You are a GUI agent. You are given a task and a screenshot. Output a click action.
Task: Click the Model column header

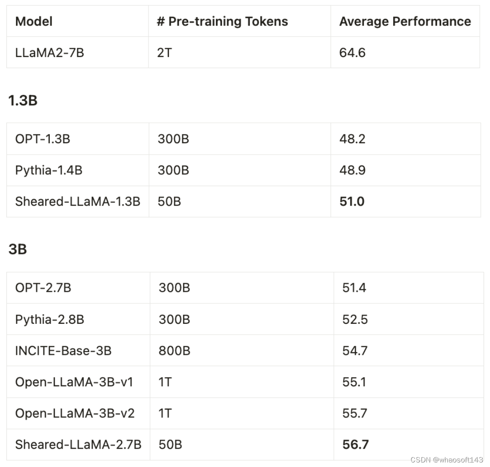[x=34, y=21]
